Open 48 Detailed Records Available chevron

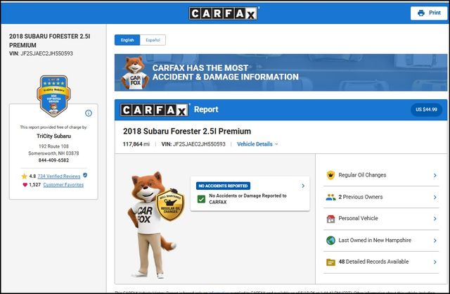click(435, 262)
